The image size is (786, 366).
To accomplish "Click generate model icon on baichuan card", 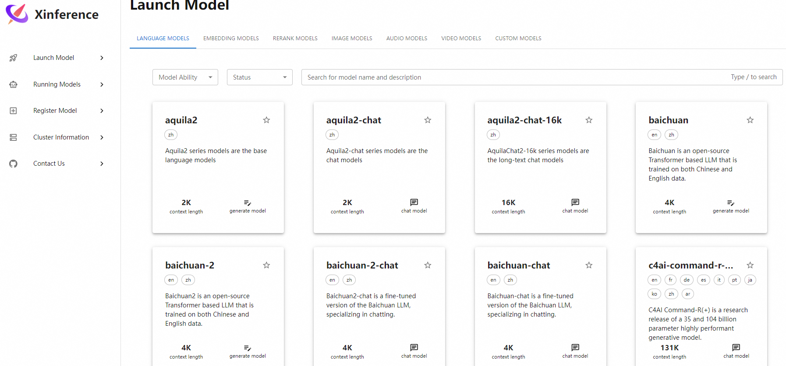I will 731,202.
